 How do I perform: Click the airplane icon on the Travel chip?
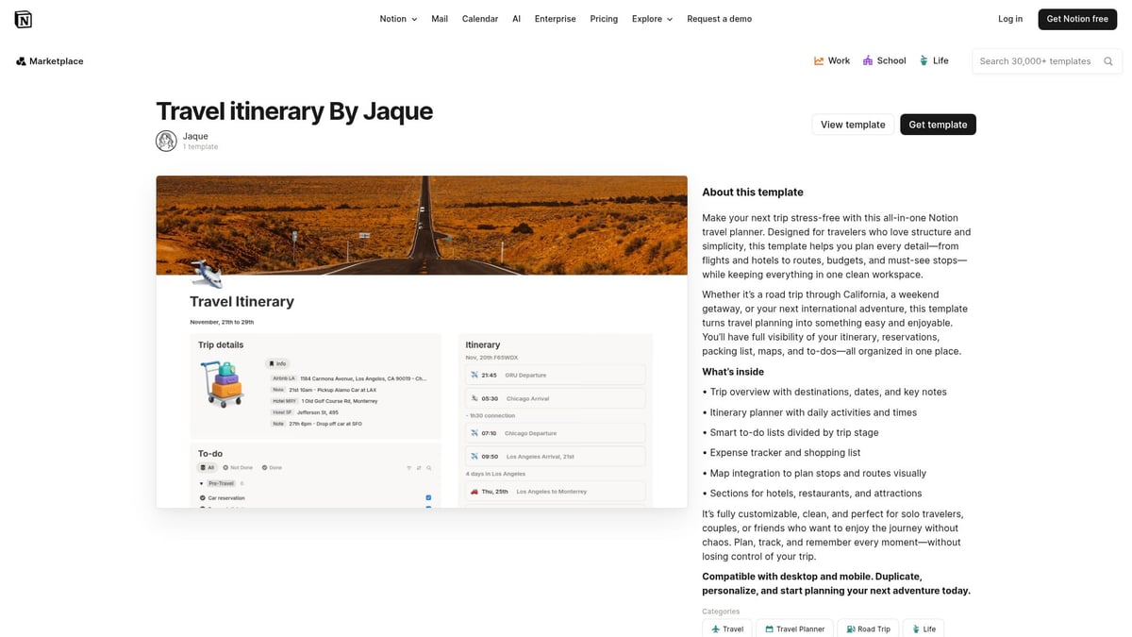pos(716,629)
